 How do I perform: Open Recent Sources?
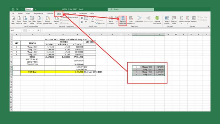pos(39,20)
